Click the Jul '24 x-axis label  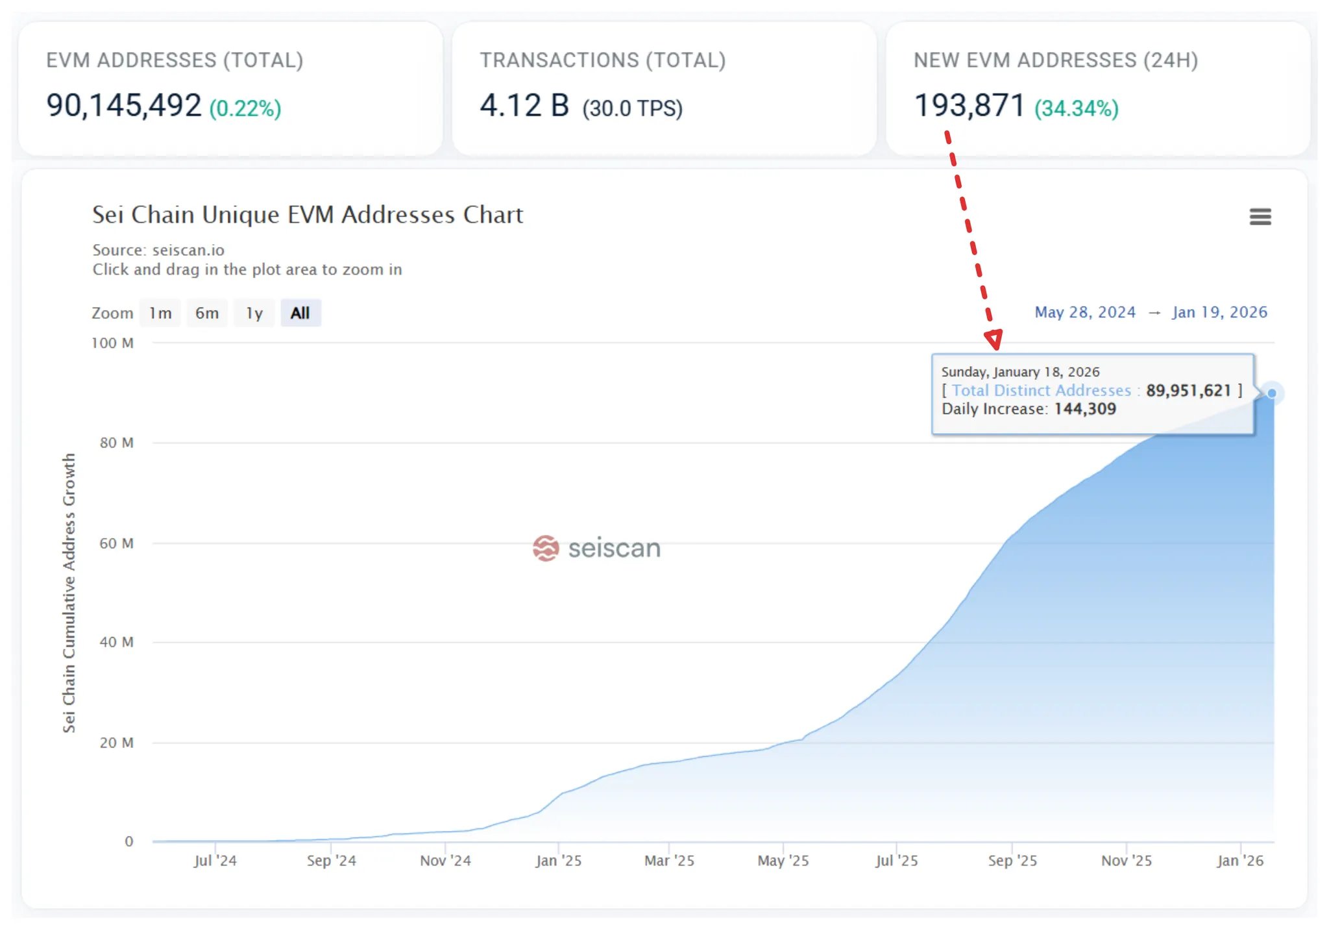click(x=215, y=860)
